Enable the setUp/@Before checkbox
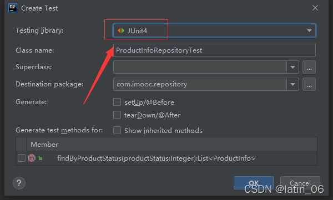The width and height of the screenshot is (333, 200). (117, 102)
